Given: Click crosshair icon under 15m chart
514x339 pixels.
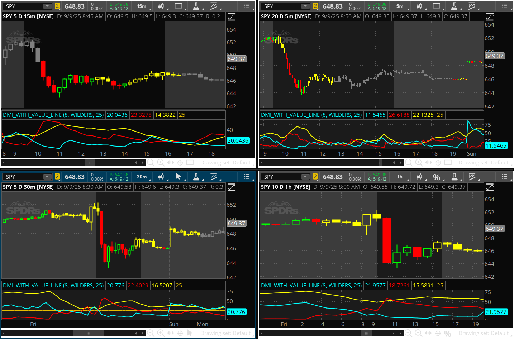Looking at the screenshot, I should pyautogui.click(x=180, y=163).
